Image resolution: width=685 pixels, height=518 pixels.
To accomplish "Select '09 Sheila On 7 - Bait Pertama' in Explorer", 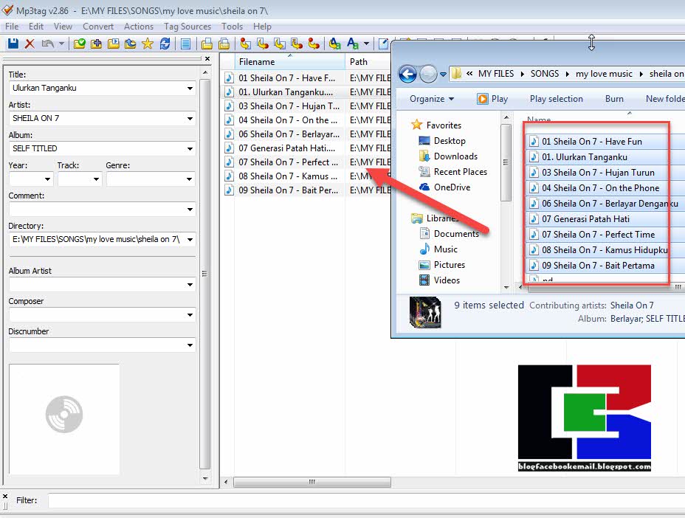I will [x=598, y=265].
